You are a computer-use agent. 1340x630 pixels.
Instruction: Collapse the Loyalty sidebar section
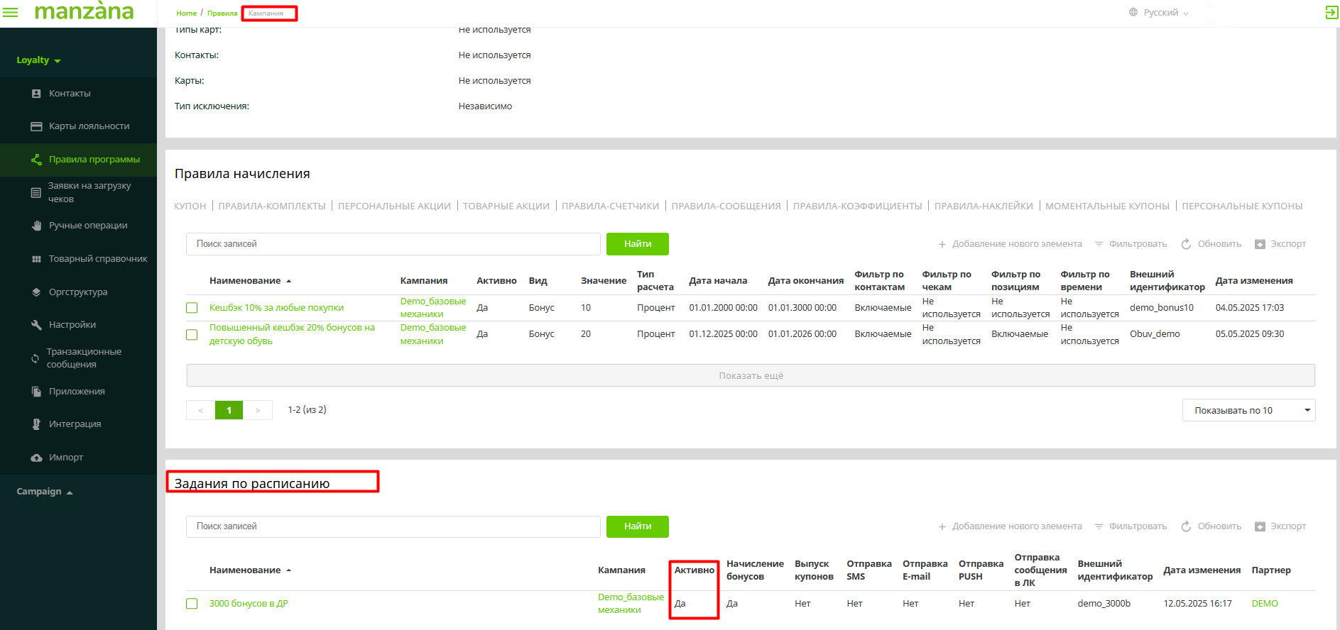coord(39,60)
